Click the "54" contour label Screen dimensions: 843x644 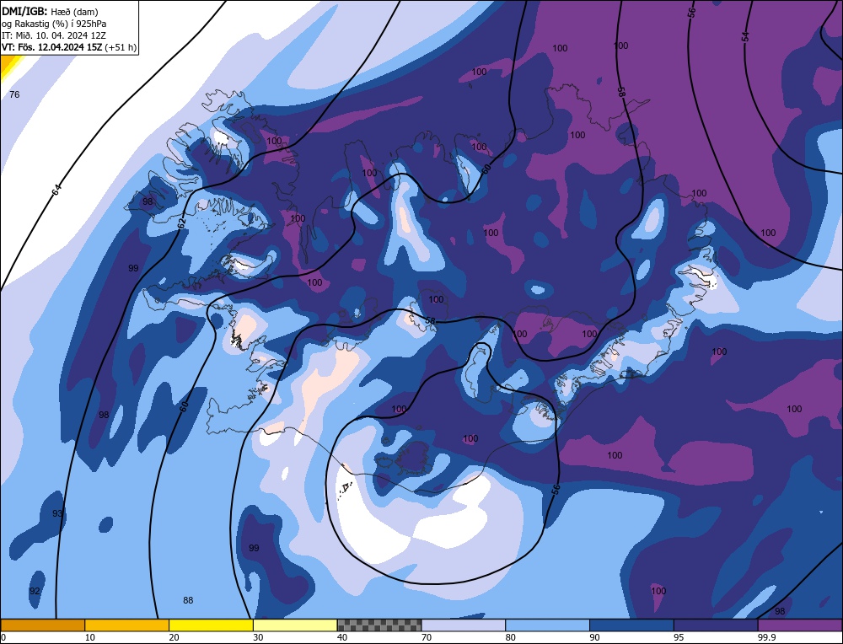[745, 36]
